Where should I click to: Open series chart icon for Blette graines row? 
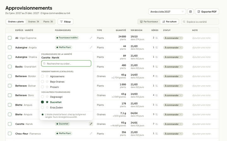pos(156,114)
